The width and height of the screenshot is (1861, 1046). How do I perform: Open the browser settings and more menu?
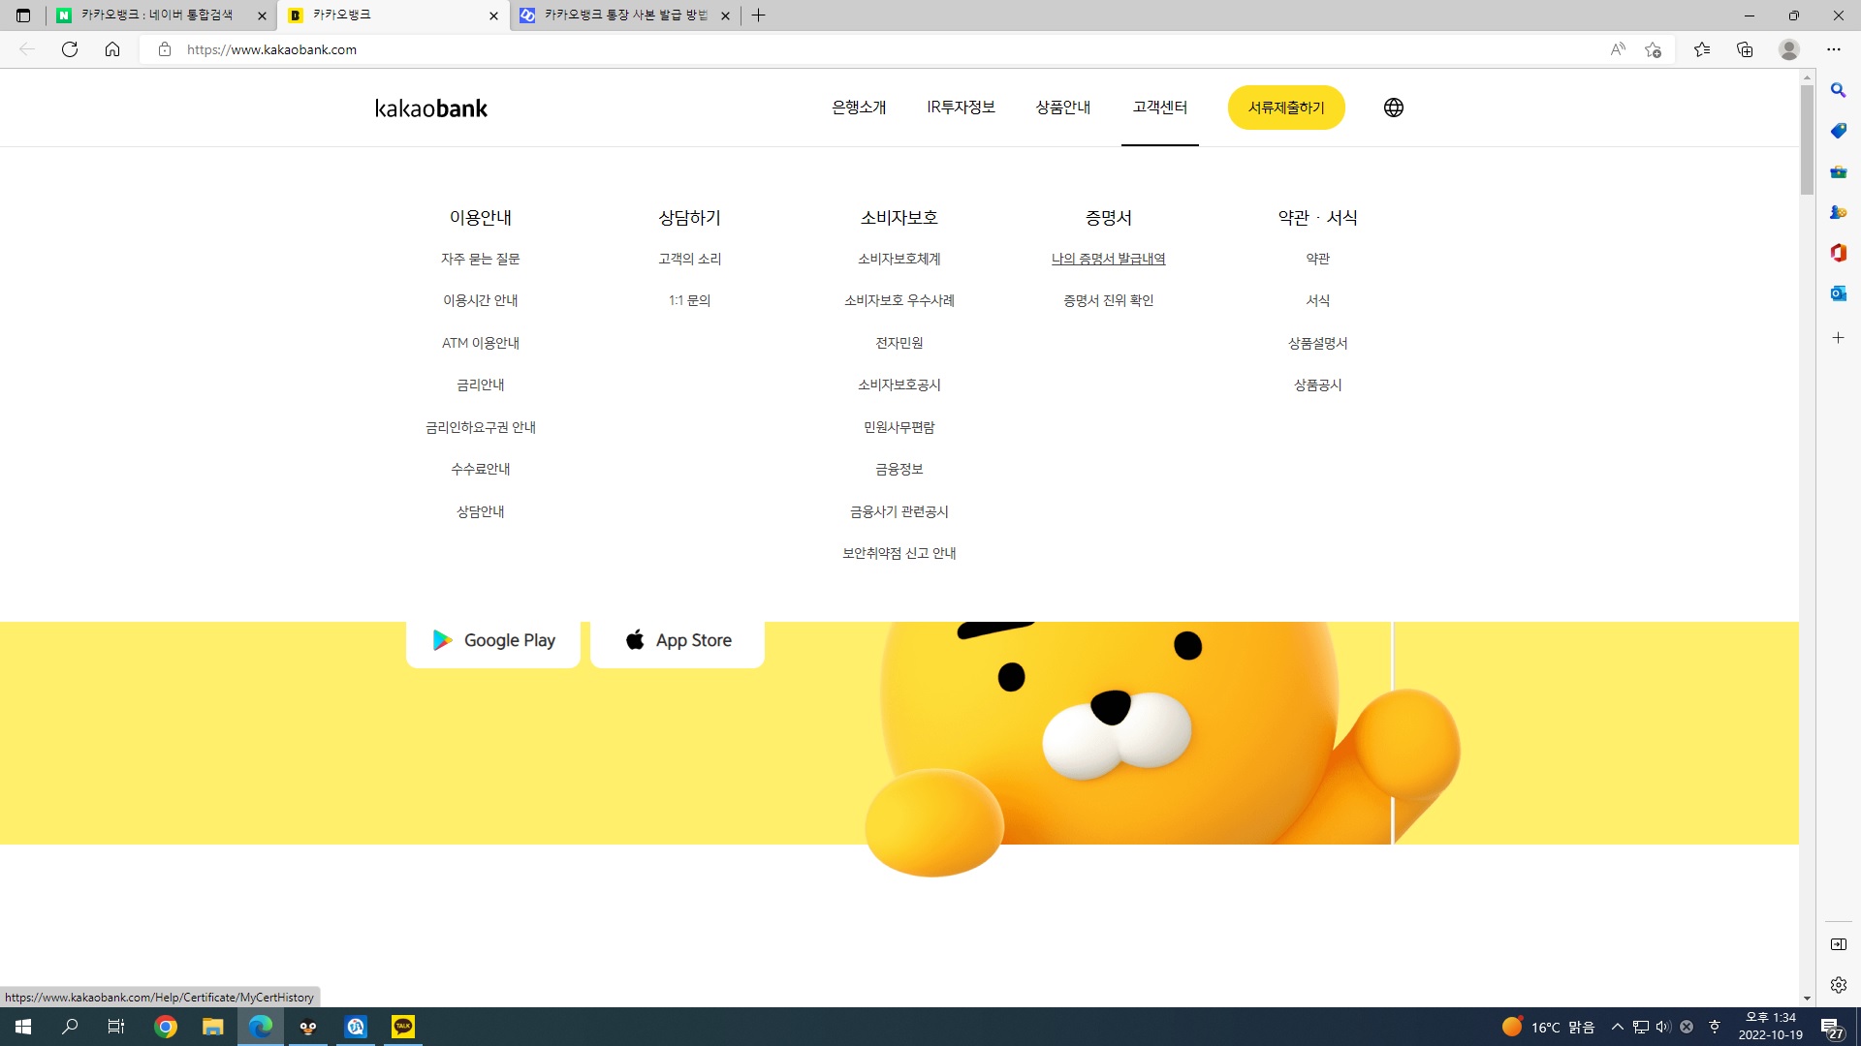click(x=1833, y=49)
